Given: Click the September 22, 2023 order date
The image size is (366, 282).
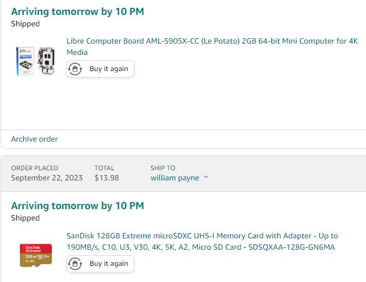Looking at the screenshot, I should point(47,178).
